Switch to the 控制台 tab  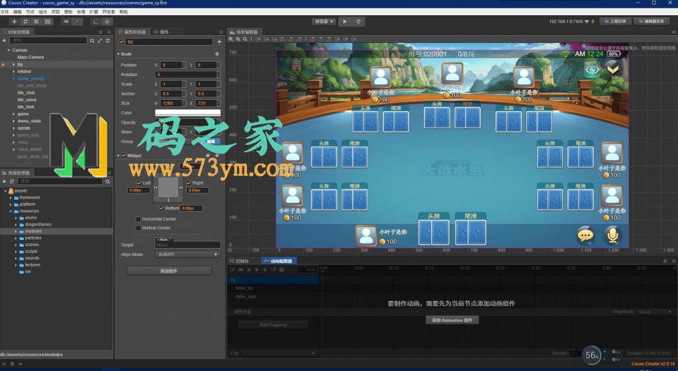click(x=240, y=261)
